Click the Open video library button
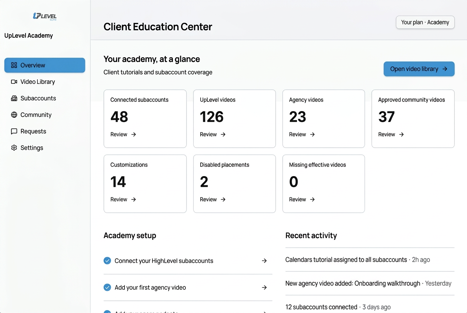467x313 pixels. (x=419, y=69)
